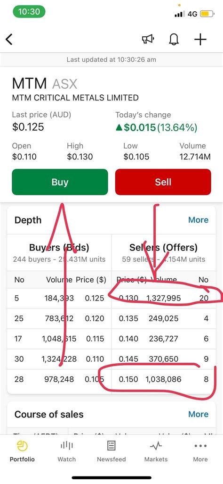The width and height of the screenshot is (223, 484).
Task: Open the Portfolio pie chart icon
Action: click(x=22, y=446)
